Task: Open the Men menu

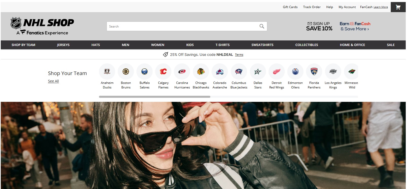Action: click(126, 45)
